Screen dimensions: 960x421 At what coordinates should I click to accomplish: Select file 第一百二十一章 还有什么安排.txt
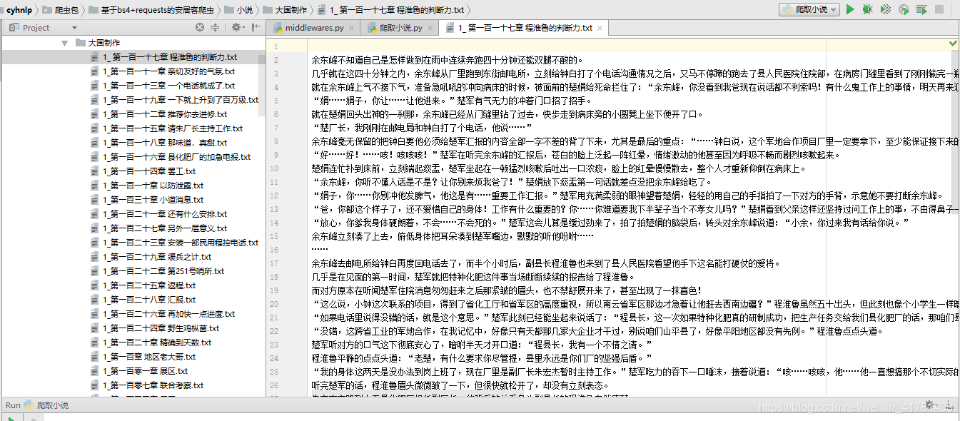[159, 214]
